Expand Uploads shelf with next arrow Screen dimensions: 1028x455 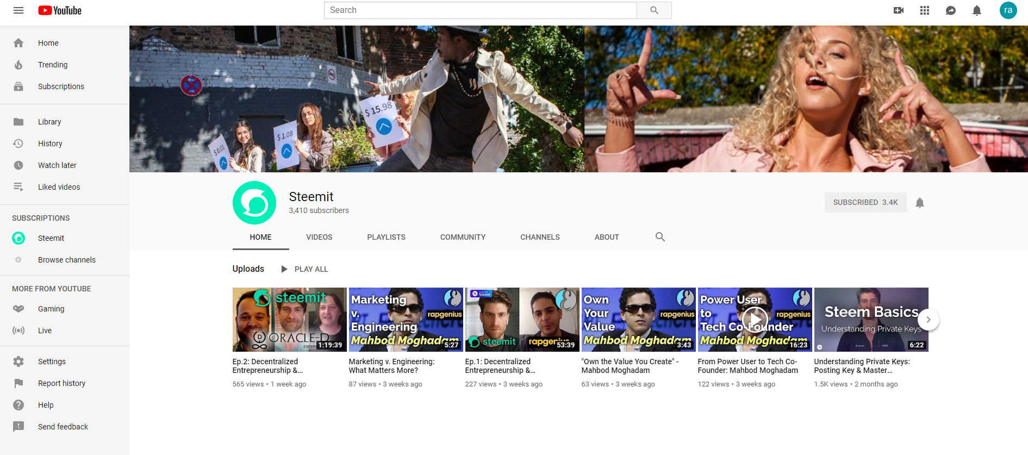pyautogui.click(x=929, y=320)
